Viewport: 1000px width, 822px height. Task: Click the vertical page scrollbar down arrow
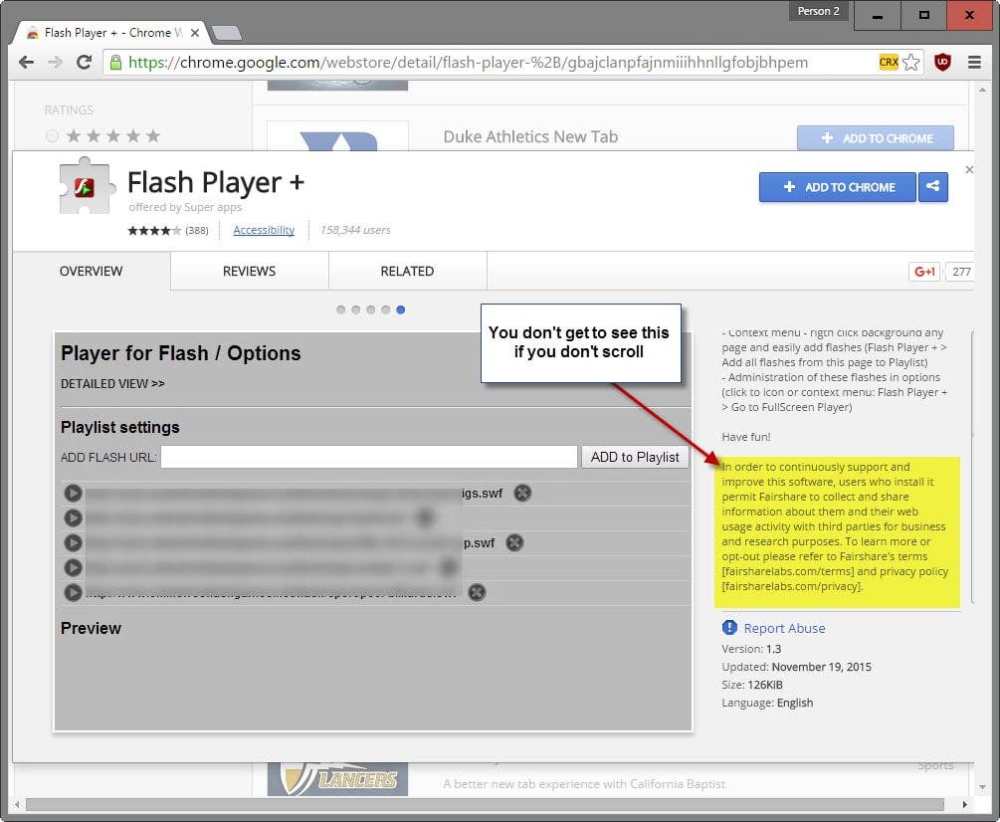click(x=982, y=787)
